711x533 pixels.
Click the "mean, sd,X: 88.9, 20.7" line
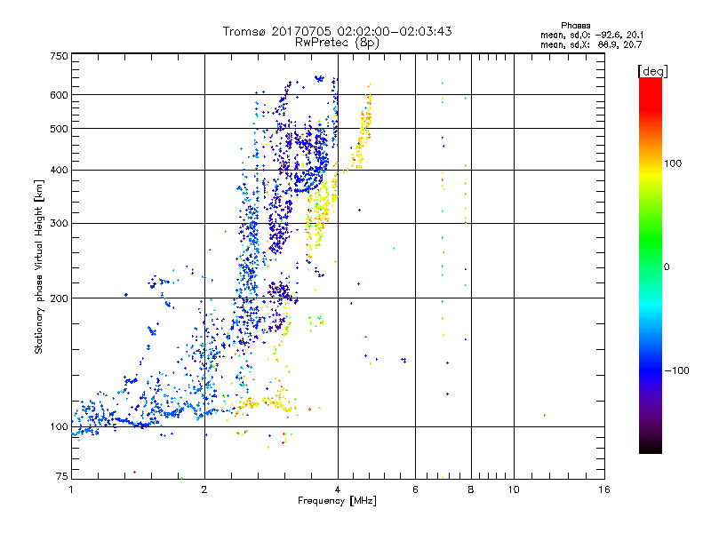click(x=591, y=44)
